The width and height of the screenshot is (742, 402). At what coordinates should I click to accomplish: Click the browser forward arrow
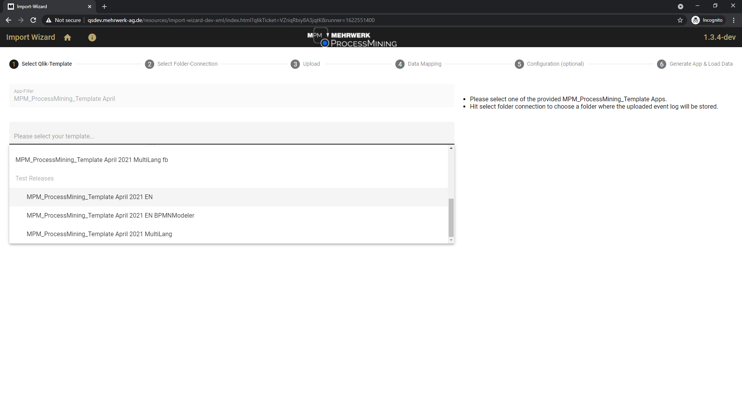(x=21, y=20)
